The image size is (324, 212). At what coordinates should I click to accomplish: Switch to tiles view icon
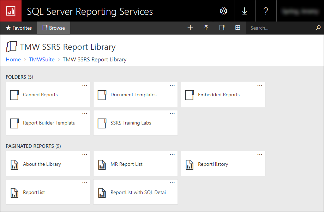coord(238,28)
